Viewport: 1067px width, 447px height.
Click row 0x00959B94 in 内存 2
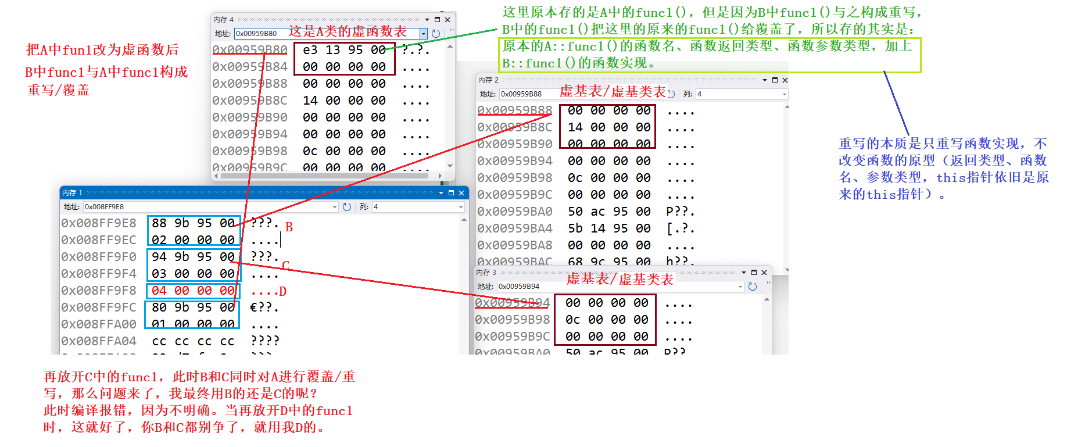coord(586,161)
